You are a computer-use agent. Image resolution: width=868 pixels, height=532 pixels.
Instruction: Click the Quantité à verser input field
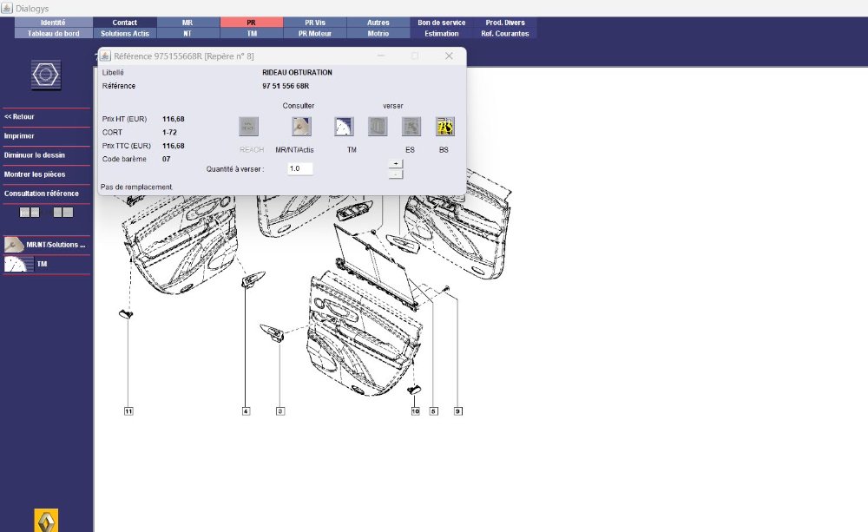299,168
